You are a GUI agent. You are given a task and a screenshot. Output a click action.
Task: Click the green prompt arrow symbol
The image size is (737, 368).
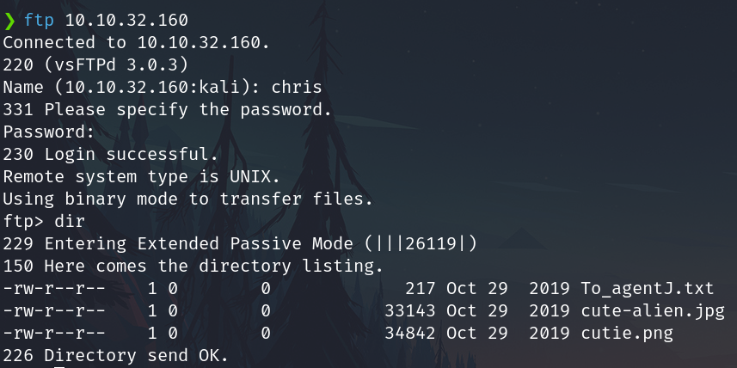9,19
